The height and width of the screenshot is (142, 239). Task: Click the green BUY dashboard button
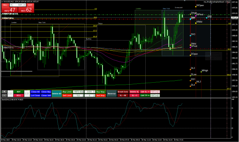[x=19, y=92]
